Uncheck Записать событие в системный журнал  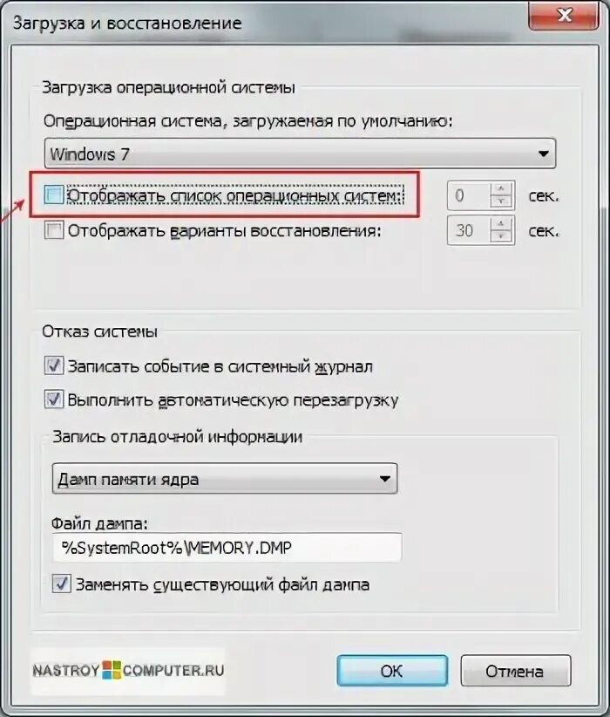(54, 366)
